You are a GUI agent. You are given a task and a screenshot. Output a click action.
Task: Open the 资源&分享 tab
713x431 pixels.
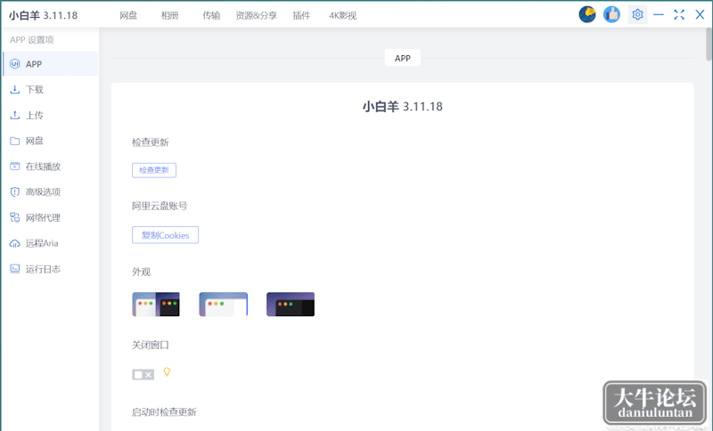256,15
